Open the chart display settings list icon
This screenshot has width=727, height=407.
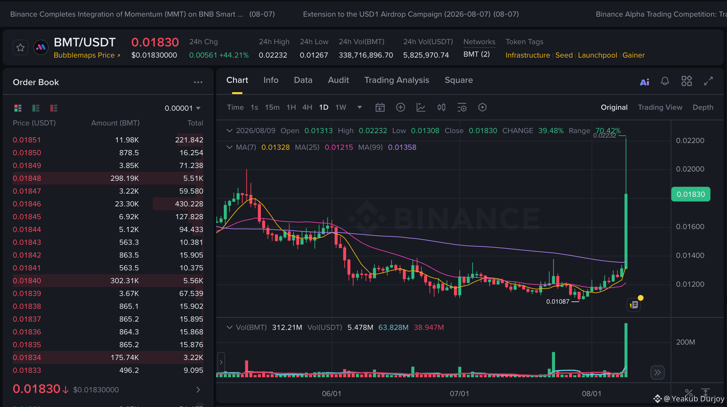(462, 108)
